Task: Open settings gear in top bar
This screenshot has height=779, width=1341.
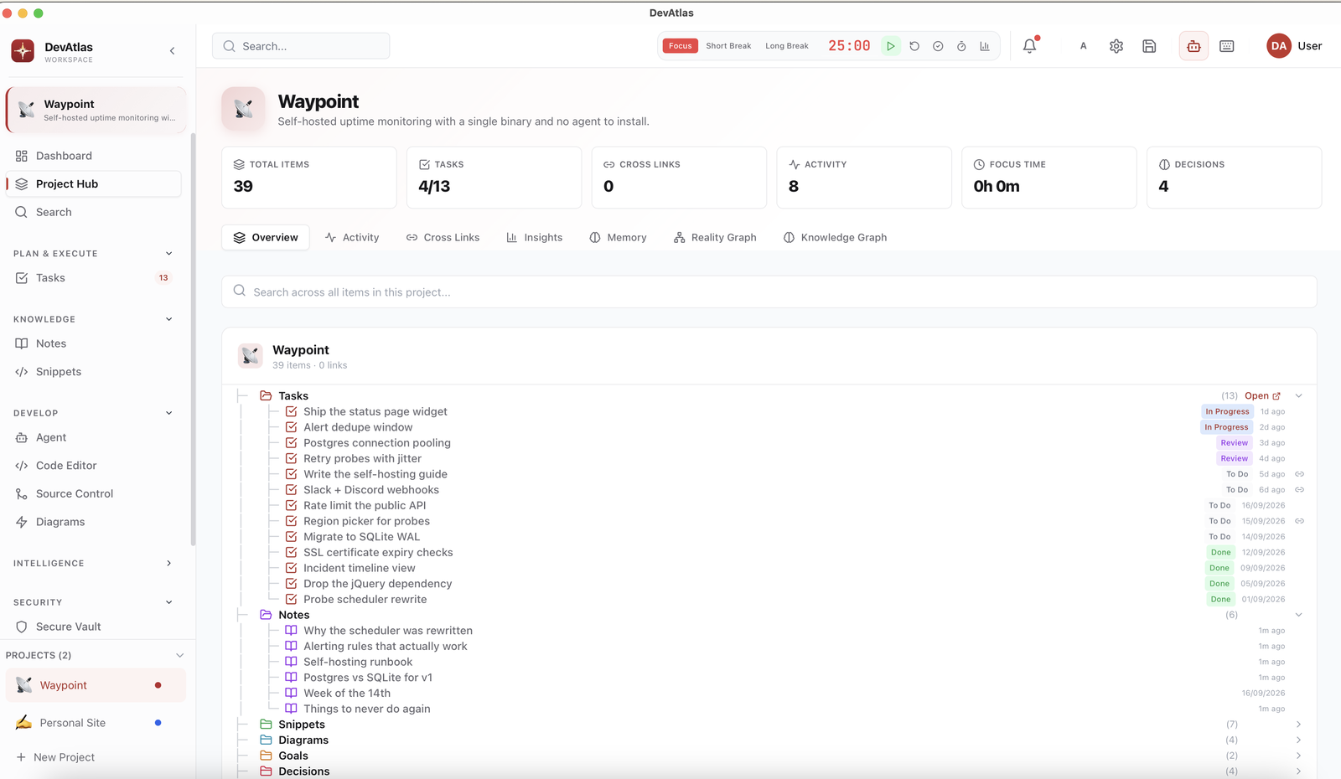Action: point(1116,46)
